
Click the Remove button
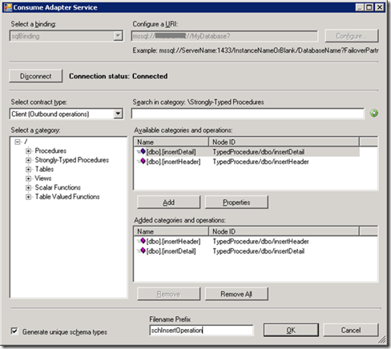[168, 294]
